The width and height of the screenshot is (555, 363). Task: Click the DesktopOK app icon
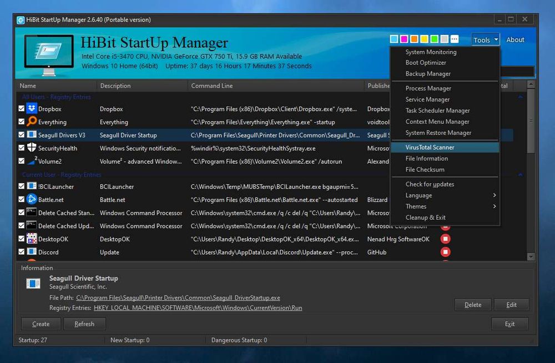pyautogui.click(x=32, y=239)
